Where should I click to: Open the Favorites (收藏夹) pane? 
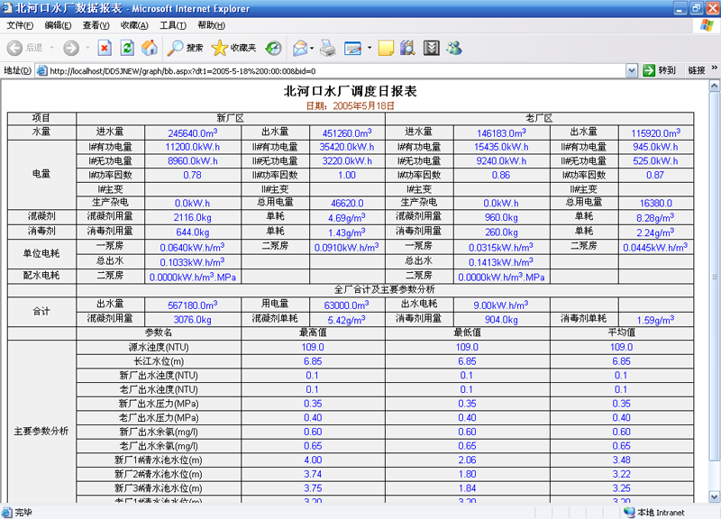tap(233, 48)
